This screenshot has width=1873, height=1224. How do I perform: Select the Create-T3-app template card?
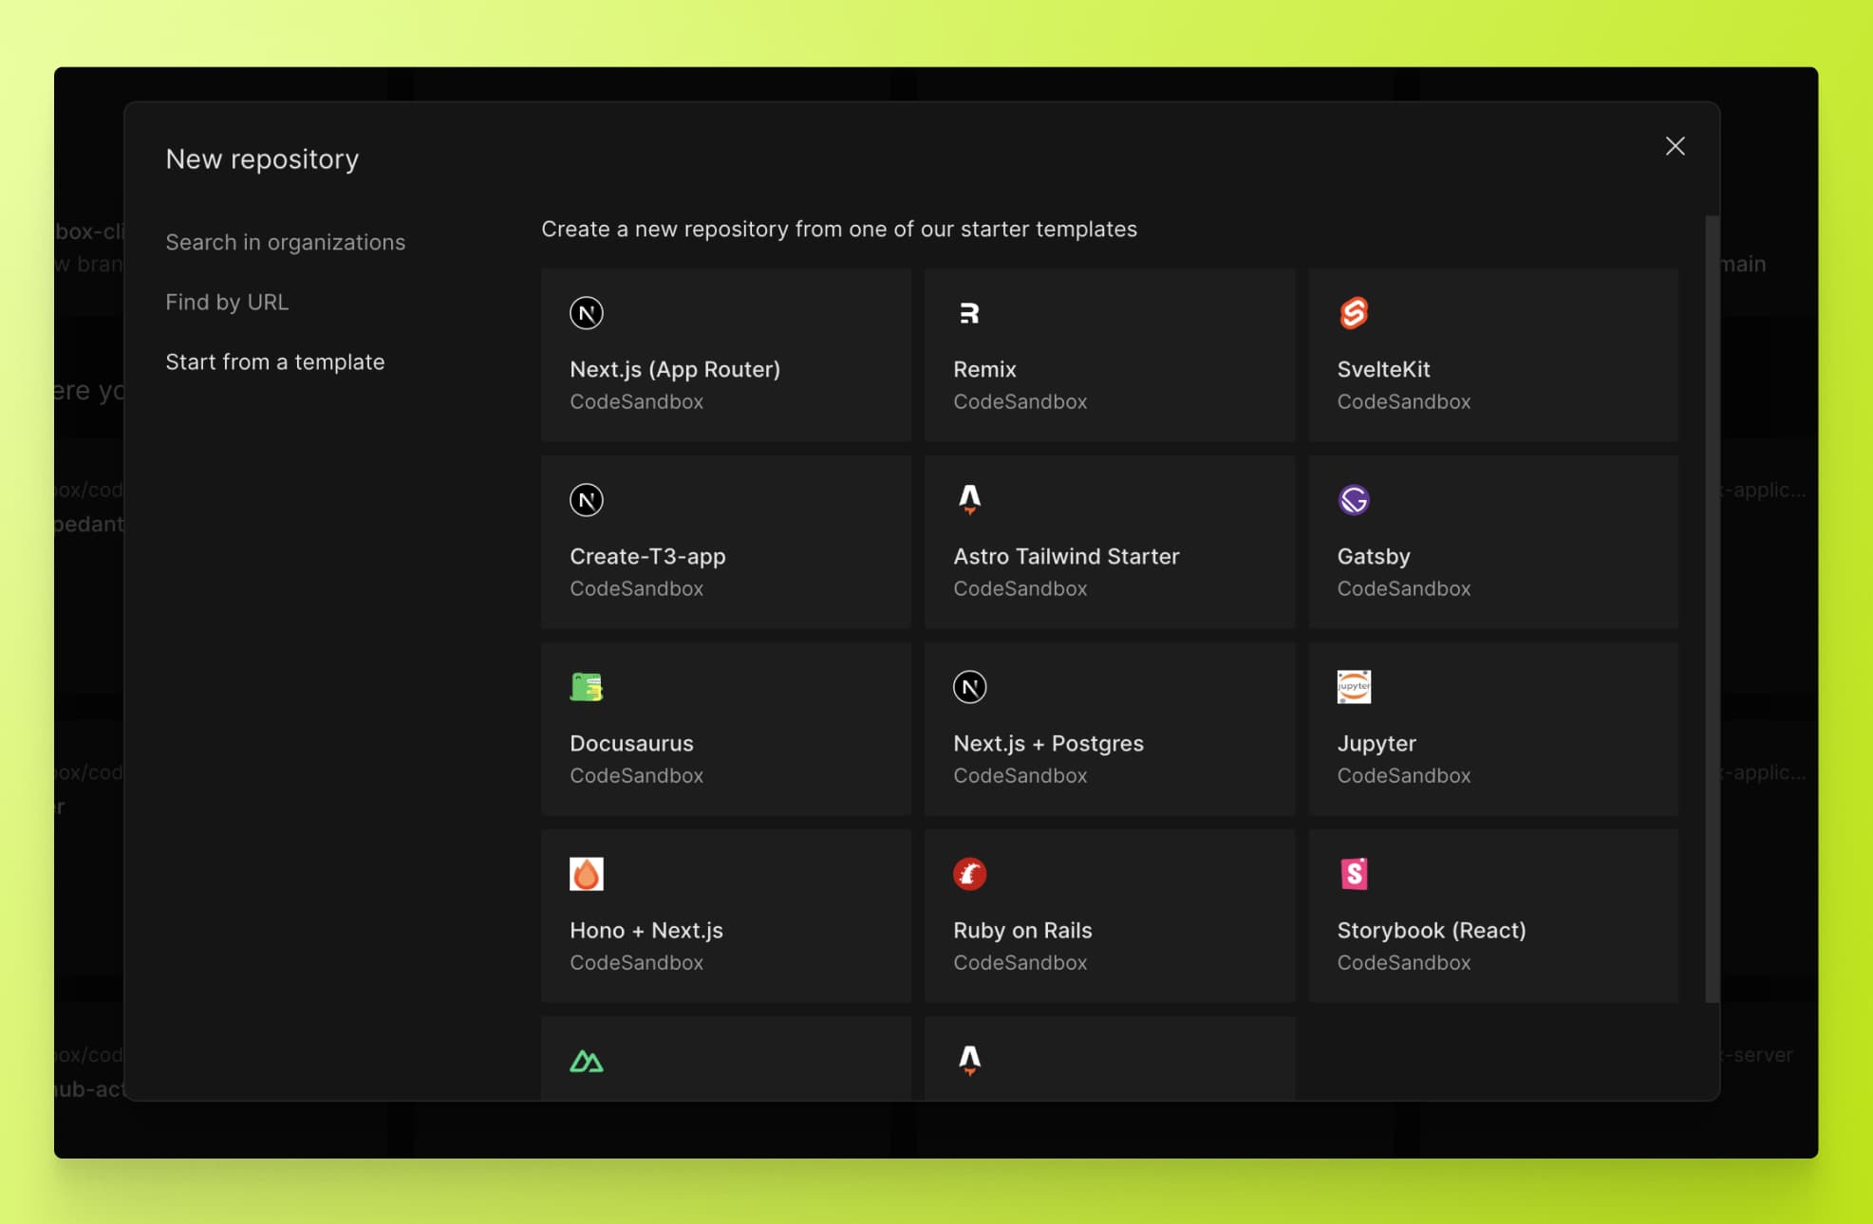(725, 542)
